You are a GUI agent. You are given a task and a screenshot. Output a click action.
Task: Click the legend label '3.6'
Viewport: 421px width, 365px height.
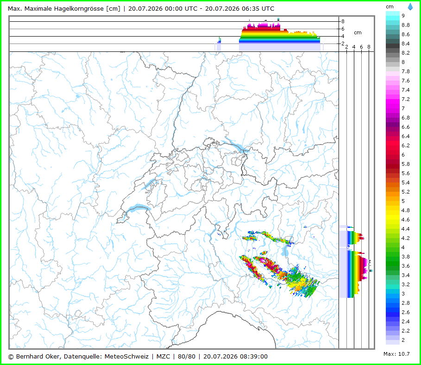[x=406, y=266]
